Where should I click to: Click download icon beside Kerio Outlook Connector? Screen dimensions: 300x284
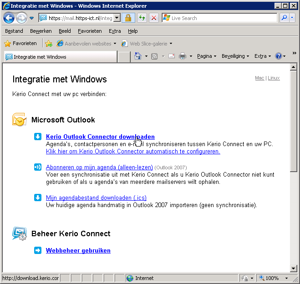[x=38, y=137]
